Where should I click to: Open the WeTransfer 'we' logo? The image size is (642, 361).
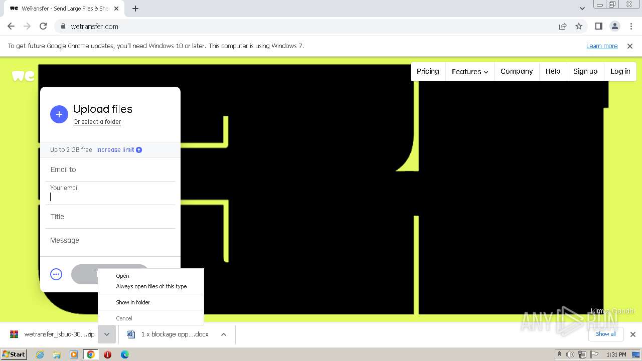(23, 76)
